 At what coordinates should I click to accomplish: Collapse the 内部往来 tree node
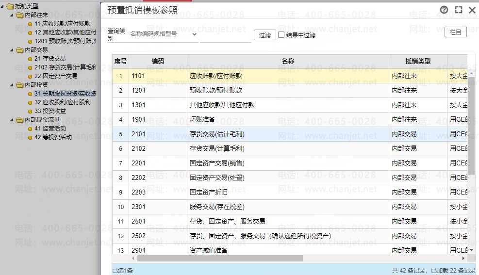click(x=12, y=15)
